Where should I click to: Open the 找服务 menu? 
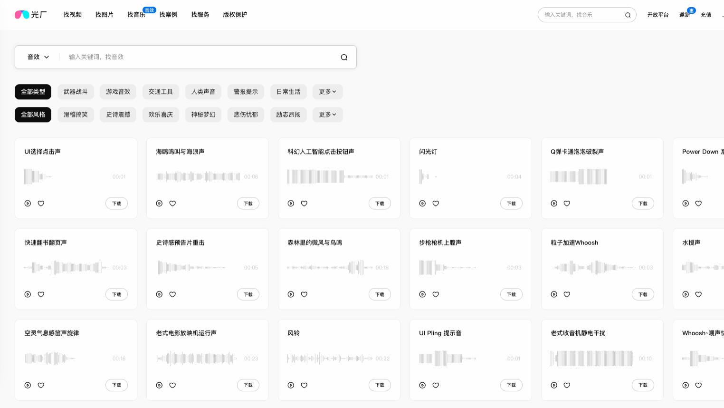coord(200,15)
